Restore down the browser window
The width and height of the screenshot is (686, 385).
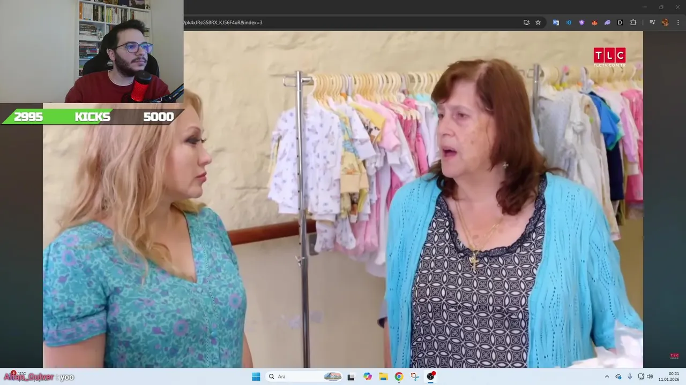[x=661, y=7]
